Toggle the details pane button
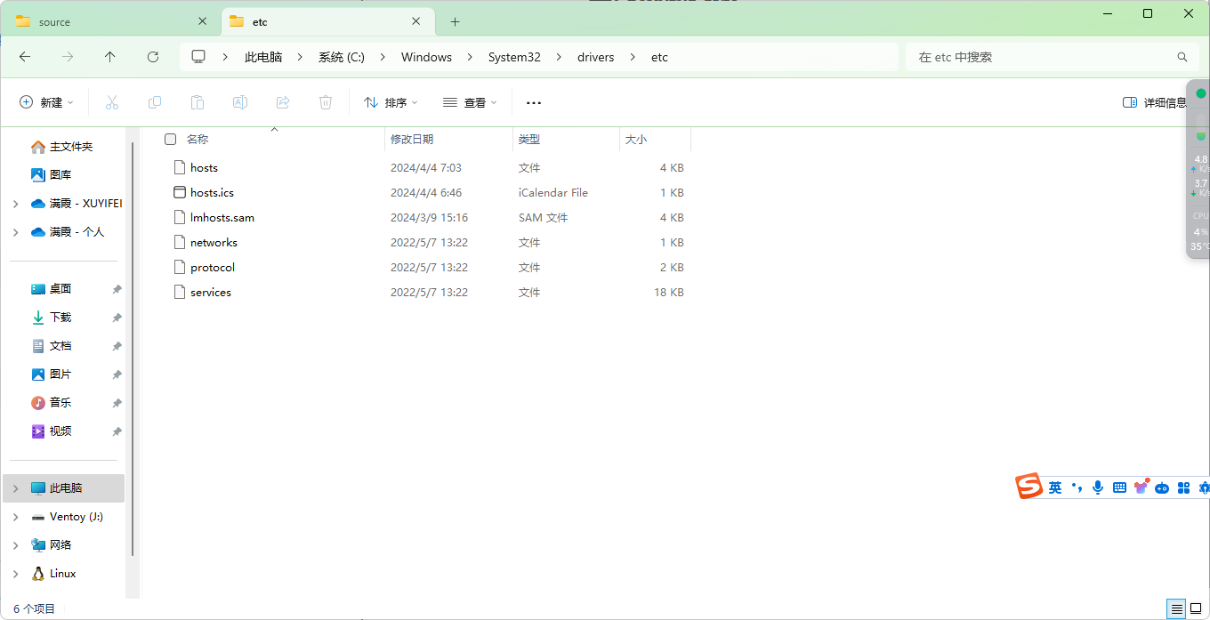The image size is (1210, 620). pyautogui.click(x=1154, y=103)
